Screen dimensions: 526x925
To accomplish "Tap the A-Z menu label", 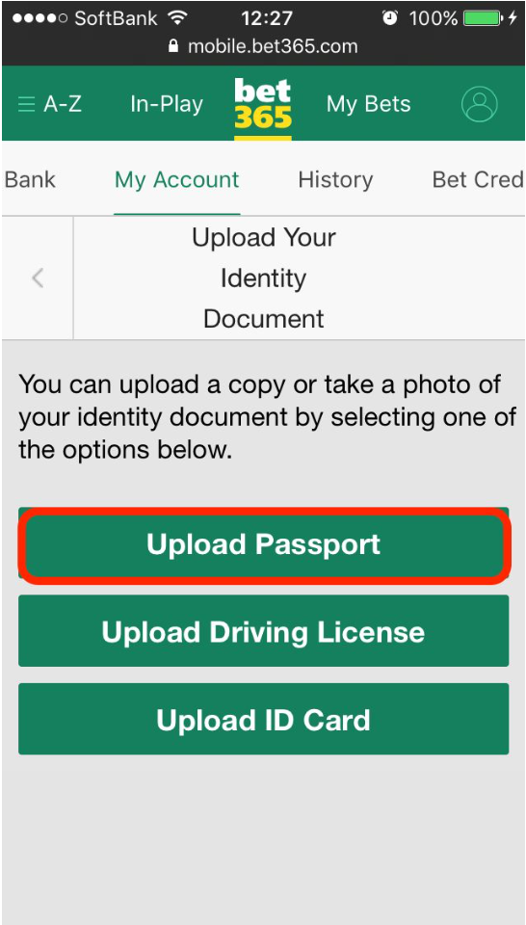I will [x=63, y=104].
